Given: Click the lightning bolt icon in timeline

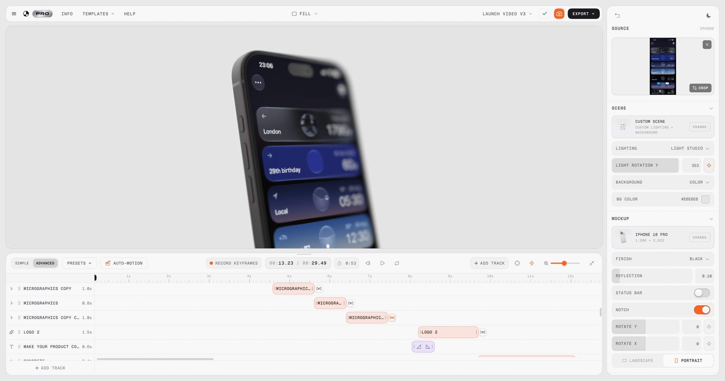Looking at the screenshot, I should [532, 263].
